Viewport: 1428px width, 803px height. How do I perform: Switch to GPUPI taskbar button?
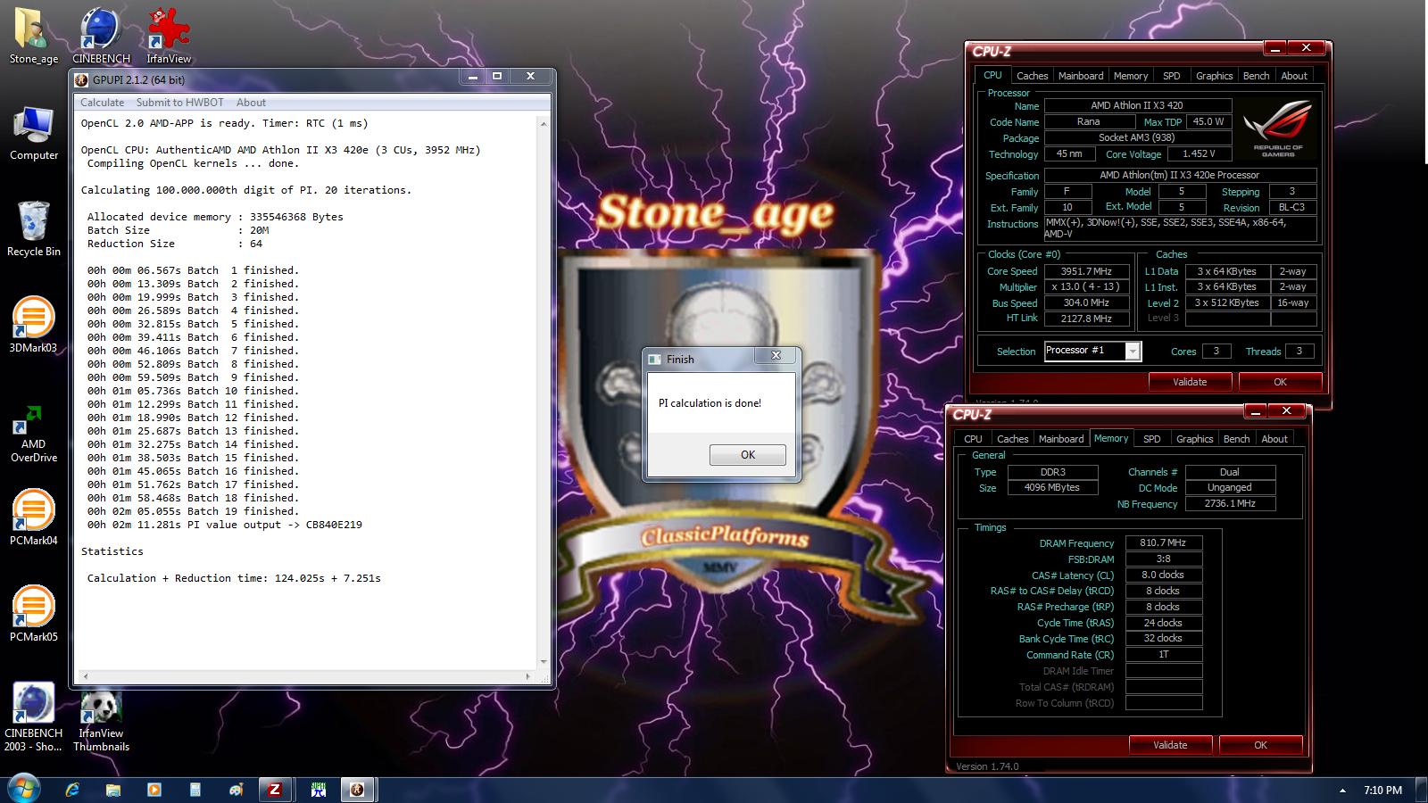358,790
